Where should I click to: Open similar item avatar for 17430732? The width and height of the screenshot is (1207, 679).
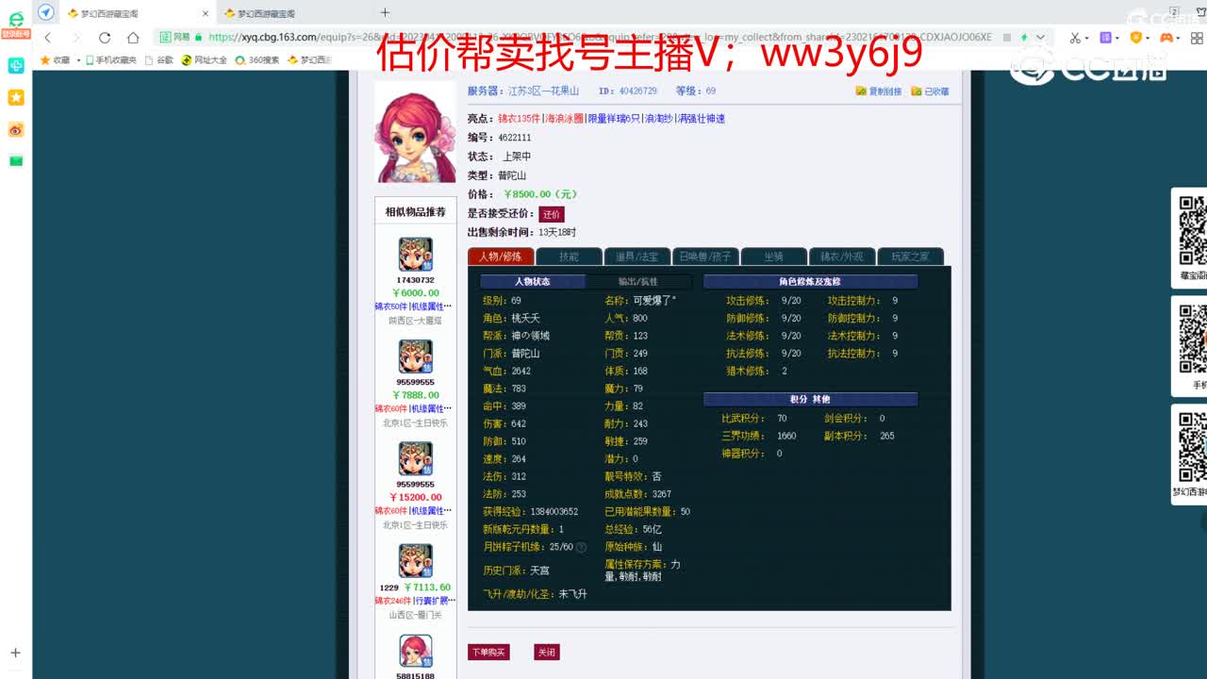pyautogui.click(x=415, y=255)
